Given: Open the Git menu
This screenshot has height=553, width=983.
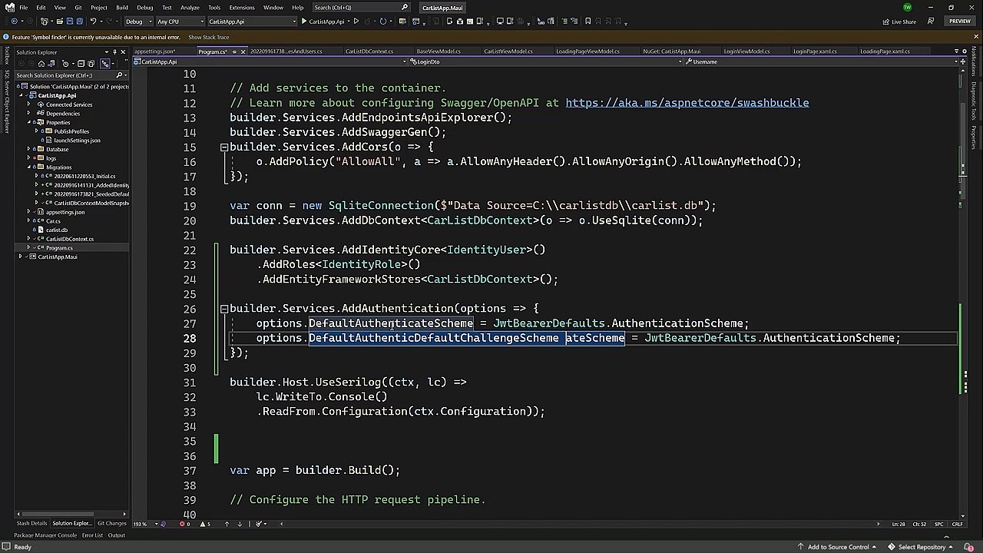Looking at the screenshot, I should click(78, 8).
